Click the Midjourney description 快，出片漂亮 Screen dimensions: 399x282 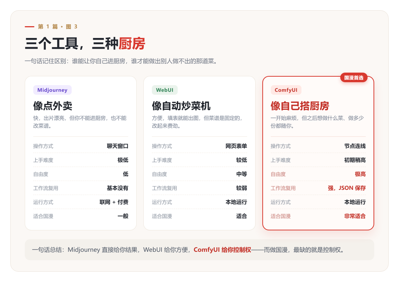tap(80, 122)
